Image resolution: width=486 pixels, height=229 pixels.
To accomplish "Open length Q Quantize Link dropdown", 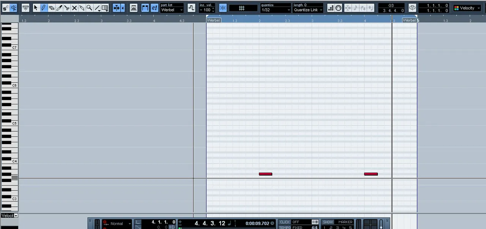I will click(x=308, y=10).
